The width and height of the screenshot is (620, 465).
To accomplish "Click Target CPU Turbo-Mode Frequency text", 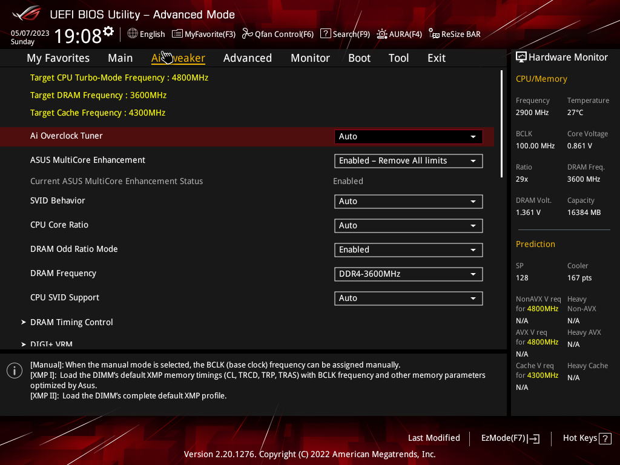I will coord(119,78).
